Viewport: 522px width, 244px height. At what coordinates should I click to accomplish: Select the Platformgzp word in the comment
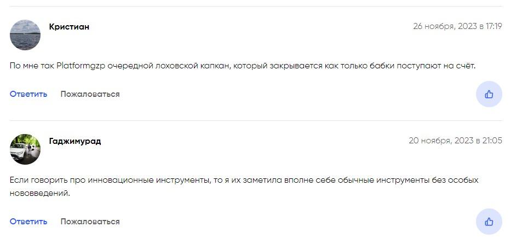(81, 66)
